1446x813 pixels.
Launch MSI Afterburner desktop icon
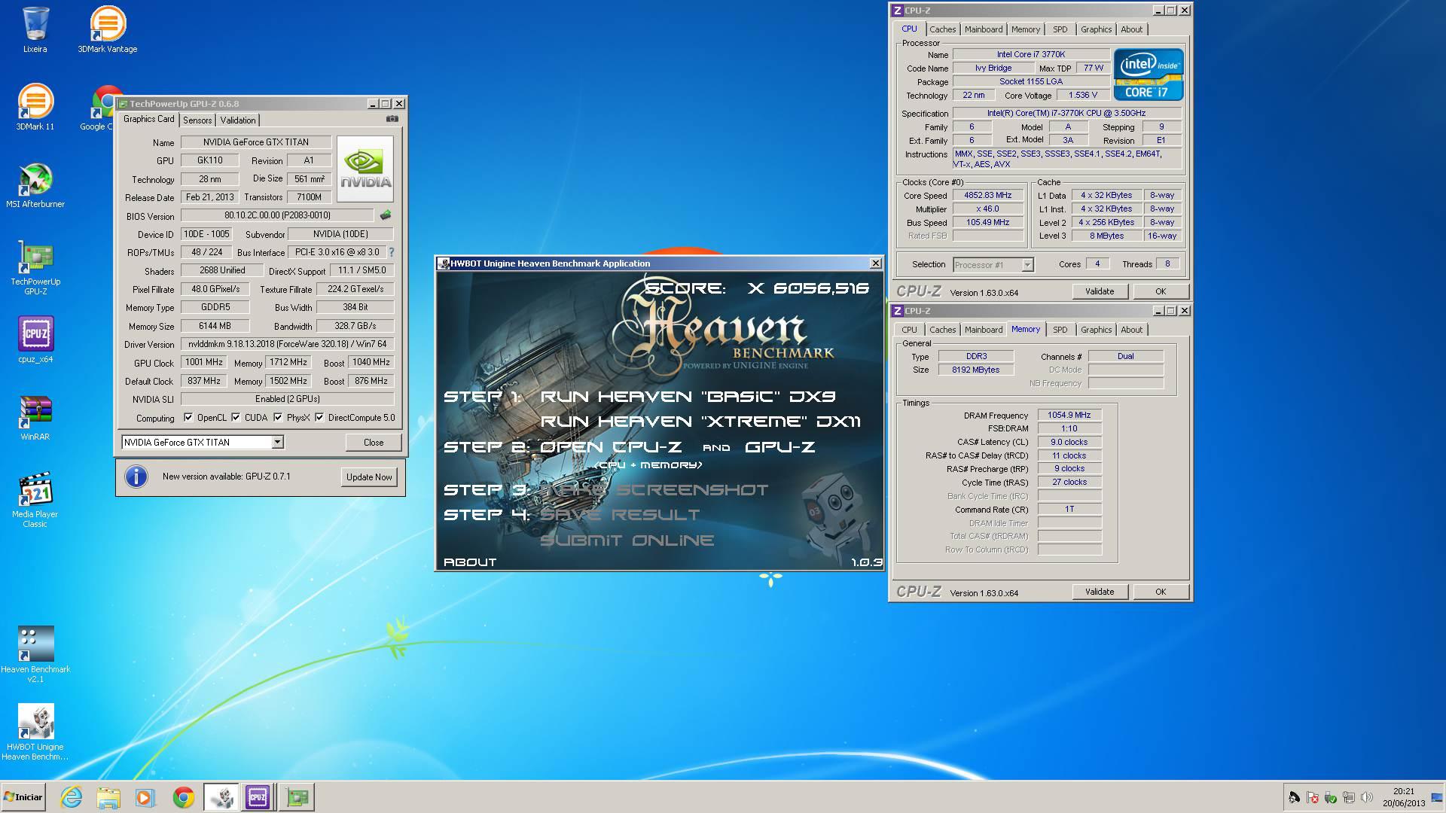click(35, 185)
